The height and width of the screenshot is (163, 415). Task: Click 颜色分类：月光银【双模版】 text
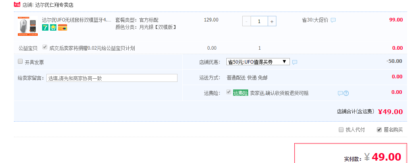click(x=146, y=27)
